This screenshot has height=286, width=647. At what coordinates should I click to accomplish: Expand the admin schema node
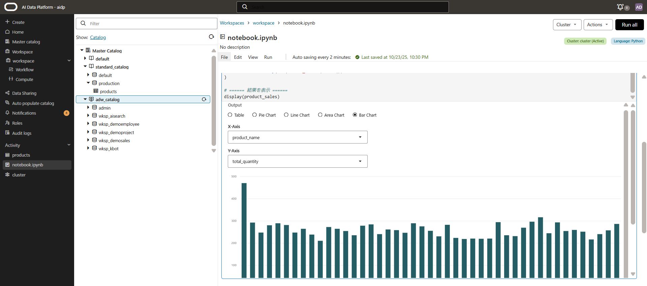88,108
